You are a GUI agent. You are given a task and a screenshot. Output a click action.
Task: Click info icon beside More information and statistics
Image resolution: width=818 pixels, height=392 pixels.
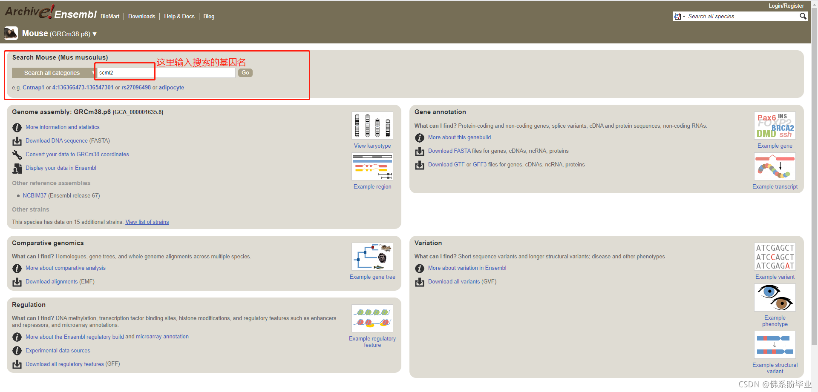(x=17, y=127)
